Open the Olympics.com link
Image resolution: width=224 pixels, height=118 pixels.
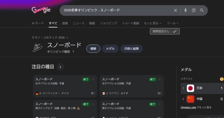(188, 107)
